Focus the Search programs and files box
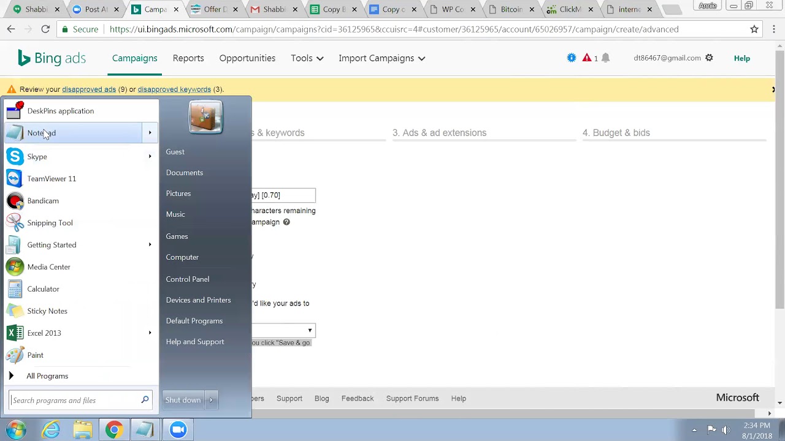 [80, 401]
